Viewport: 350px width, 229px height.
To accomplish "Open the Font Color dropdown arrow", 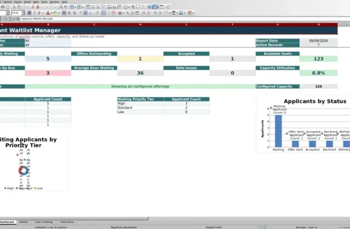I will click(51, 13).
